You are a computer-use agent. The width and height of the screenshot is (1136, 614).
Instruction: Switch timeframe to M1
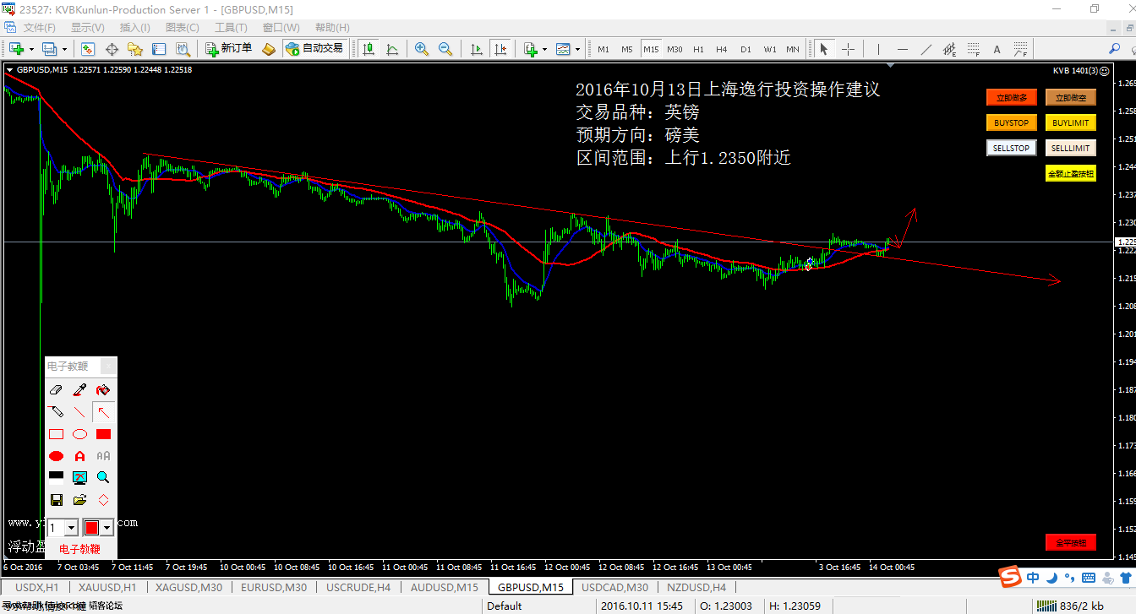603,49
